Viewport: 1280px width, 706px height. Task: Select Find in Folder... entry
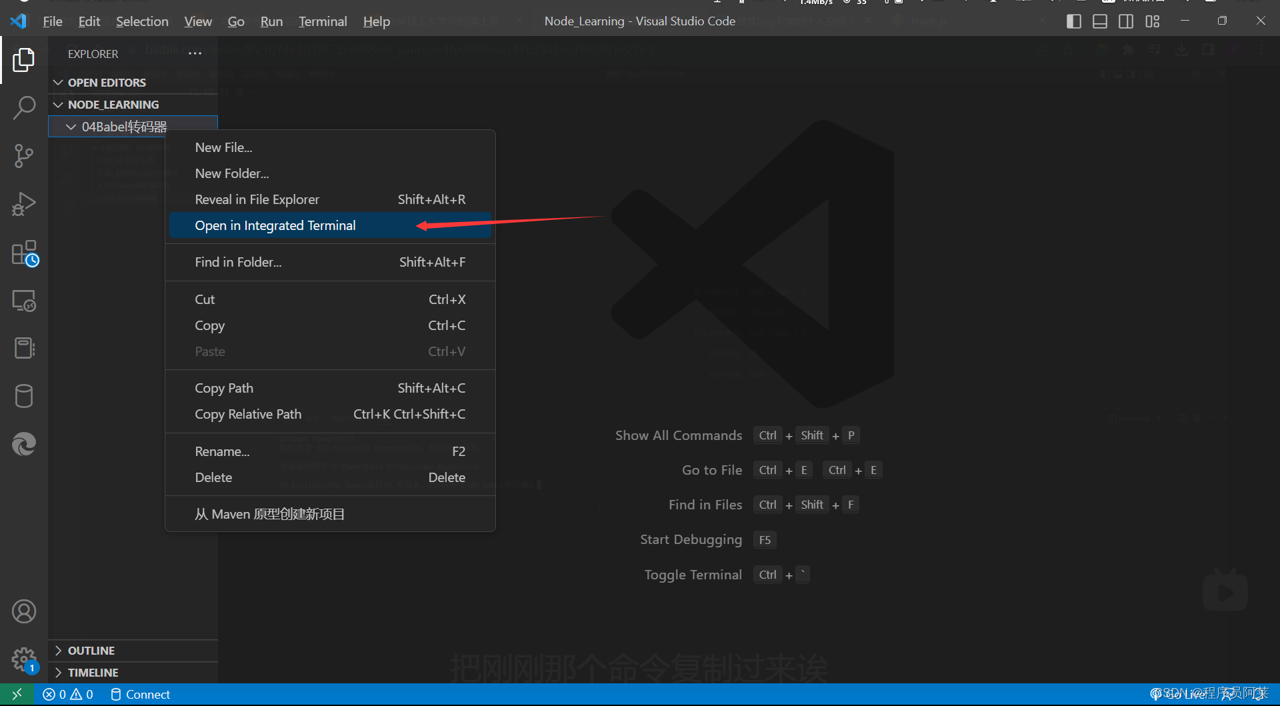point(330,262)
